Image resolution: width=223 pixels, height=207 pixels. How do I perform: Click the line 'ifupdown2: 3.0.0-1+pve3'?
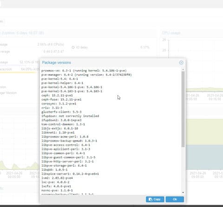pos(61,120)
